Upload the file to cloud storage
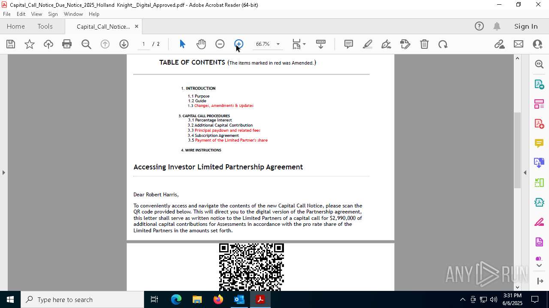This screenshot has width=549, height=308. (x=48, y=44)
